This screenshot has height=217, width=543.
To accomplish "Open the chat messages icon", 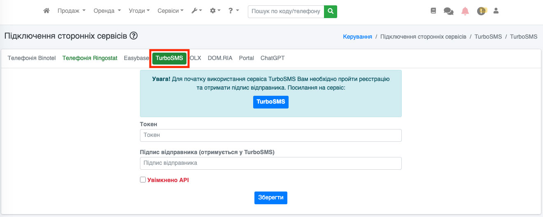I will (448, 11).
